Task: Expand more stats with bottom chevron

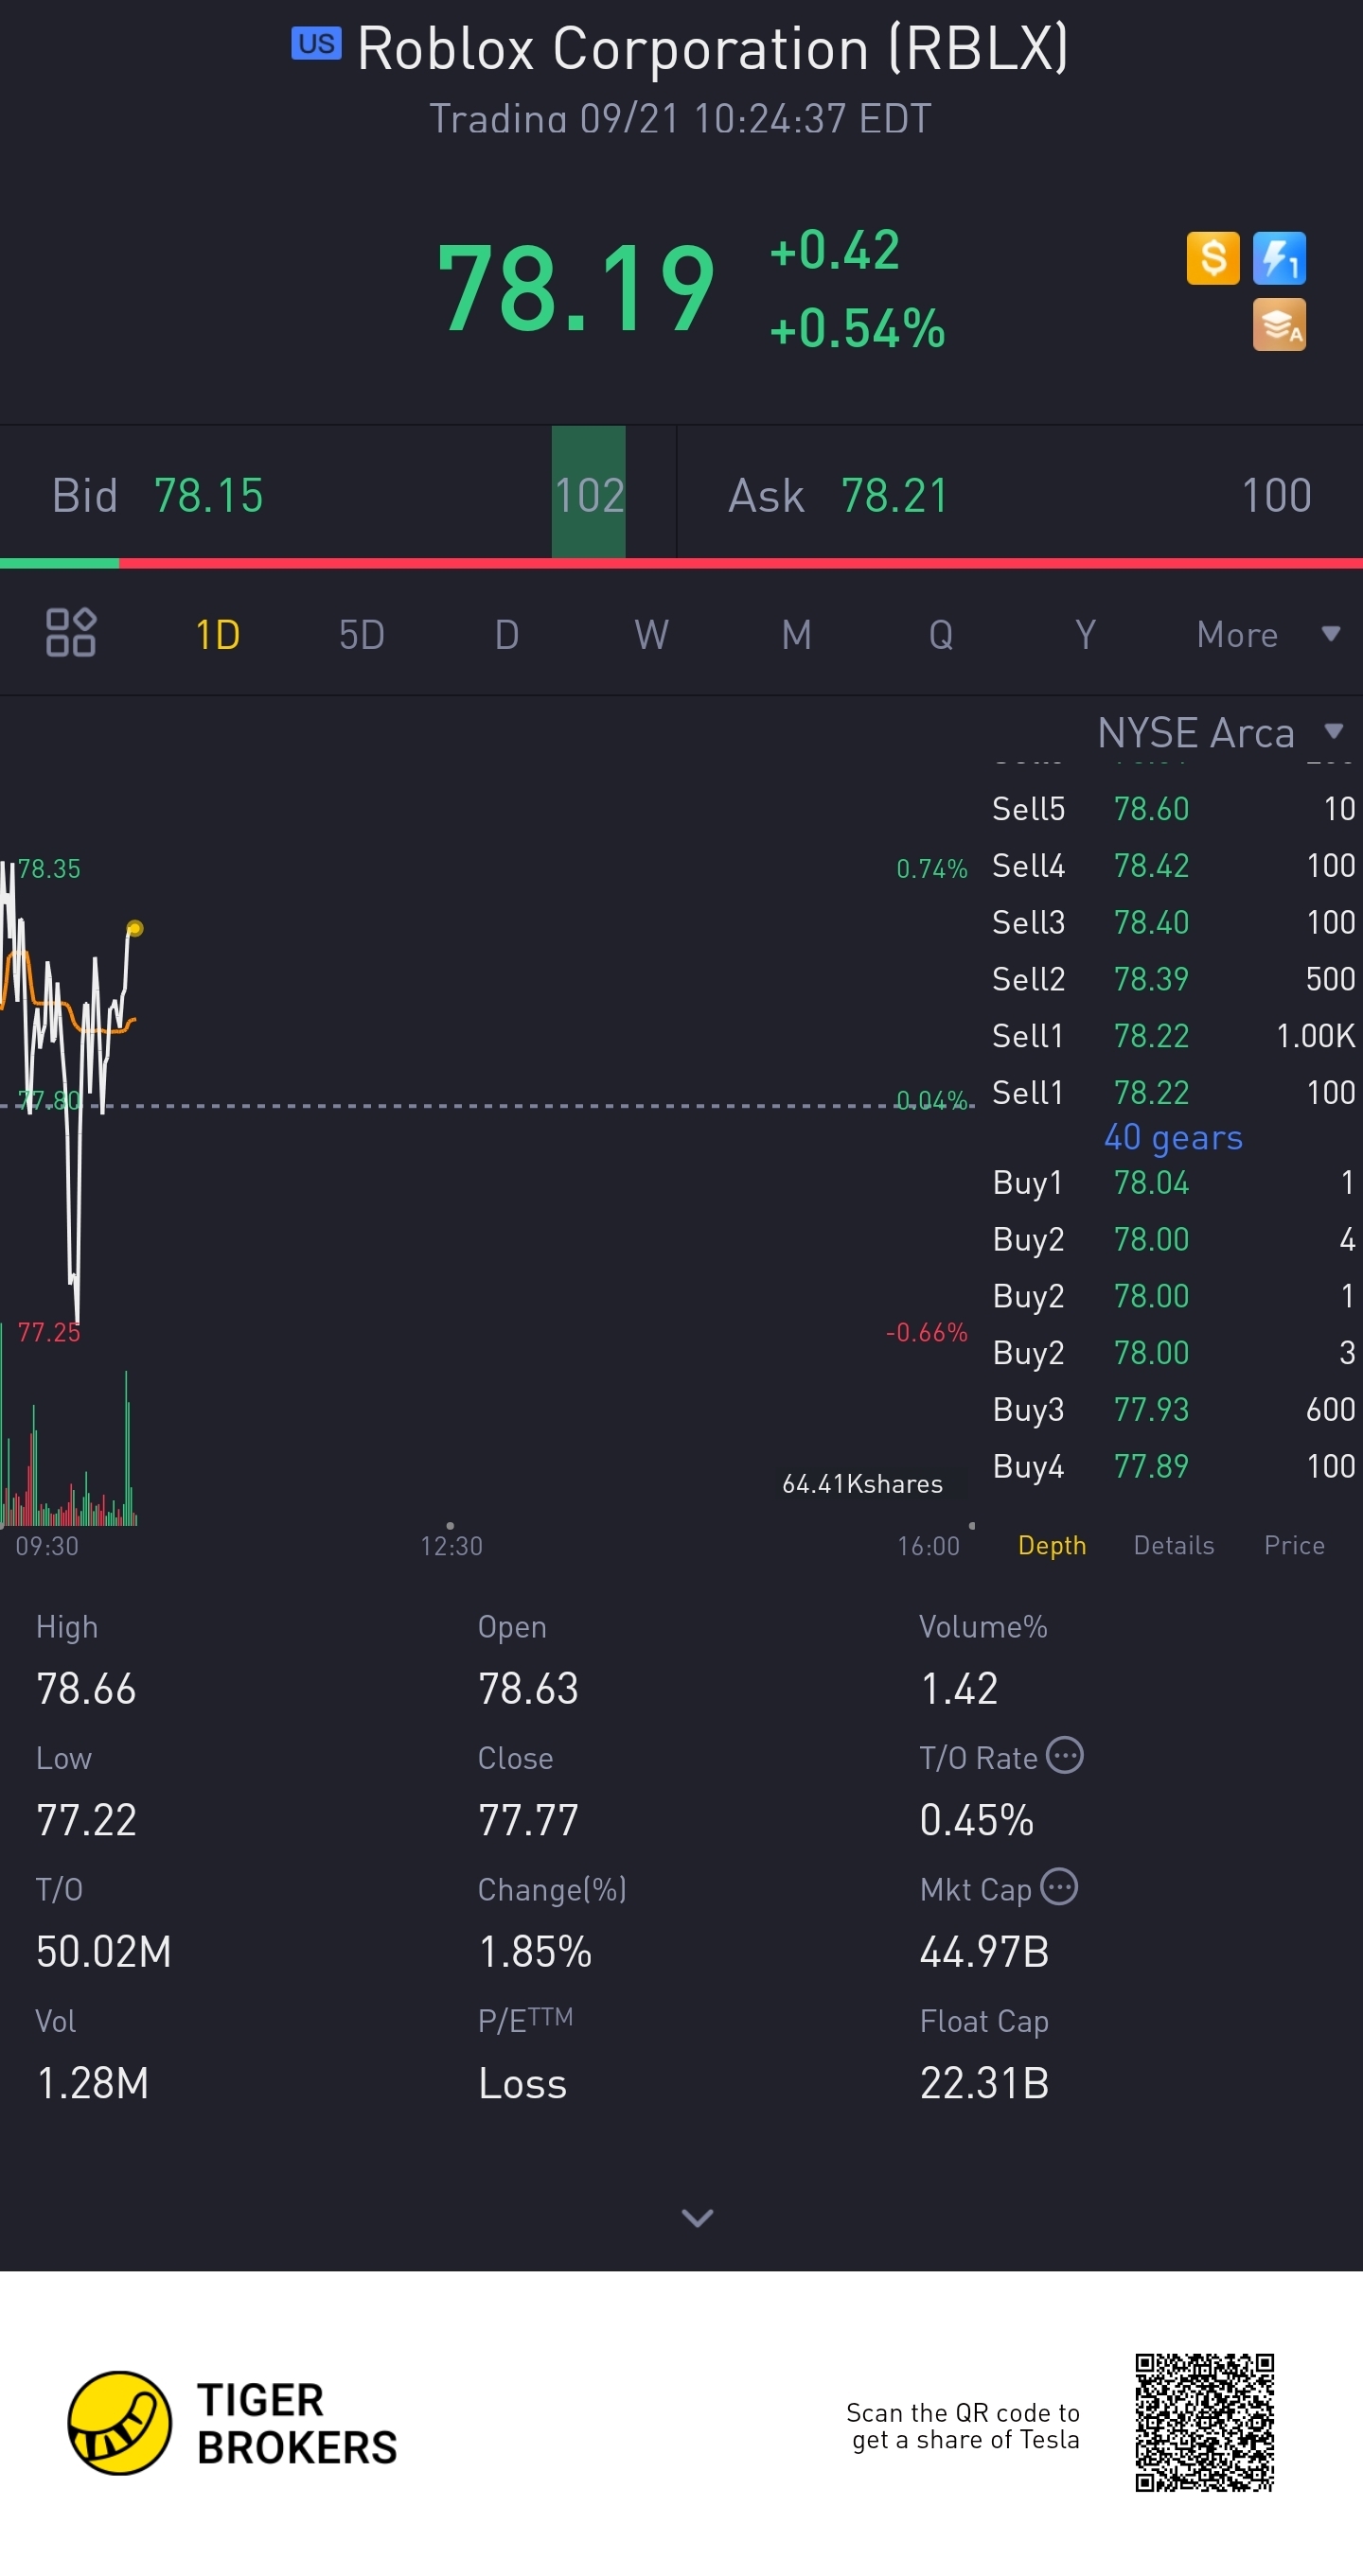Action: click(697, 2219)
